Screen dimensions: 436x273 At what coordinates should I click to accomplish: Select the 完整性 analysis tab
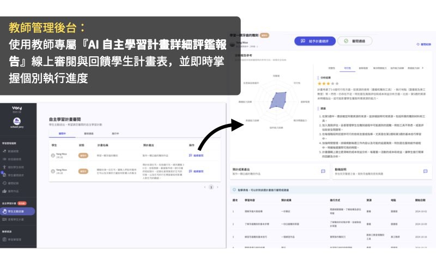[331, 68]
